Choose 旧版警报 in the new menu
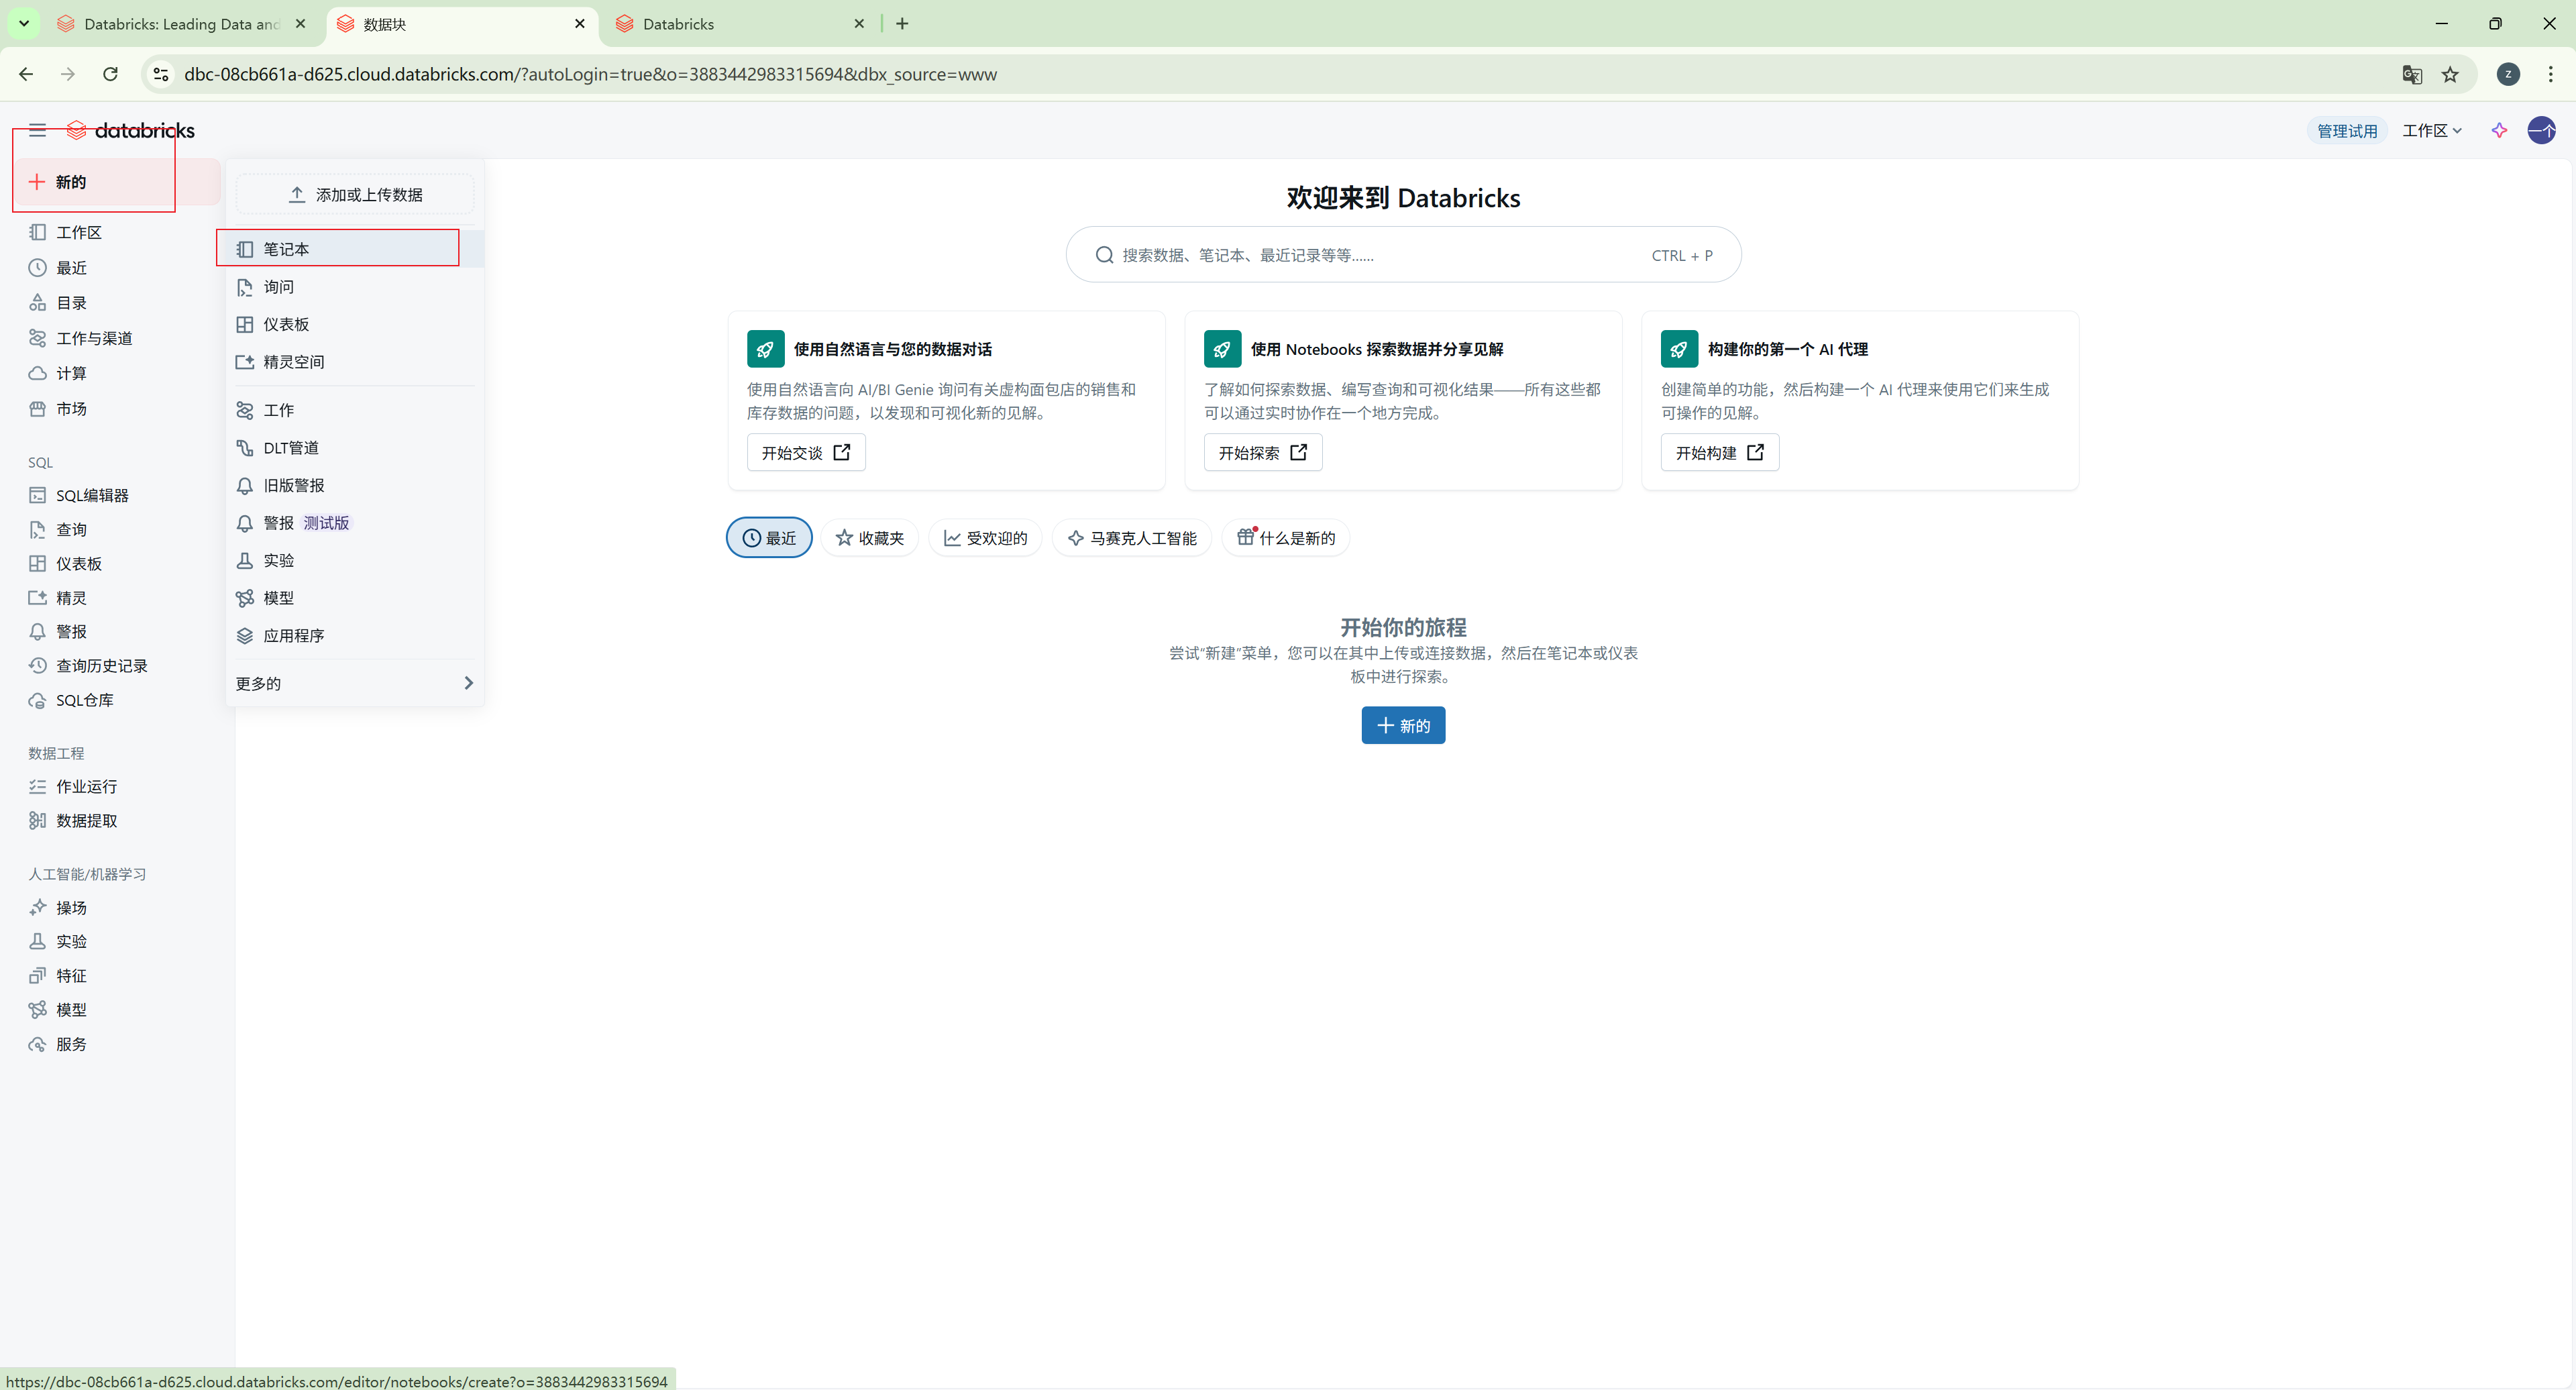The width and height of the screenshot is (2576, 1390). click(355, 485)
